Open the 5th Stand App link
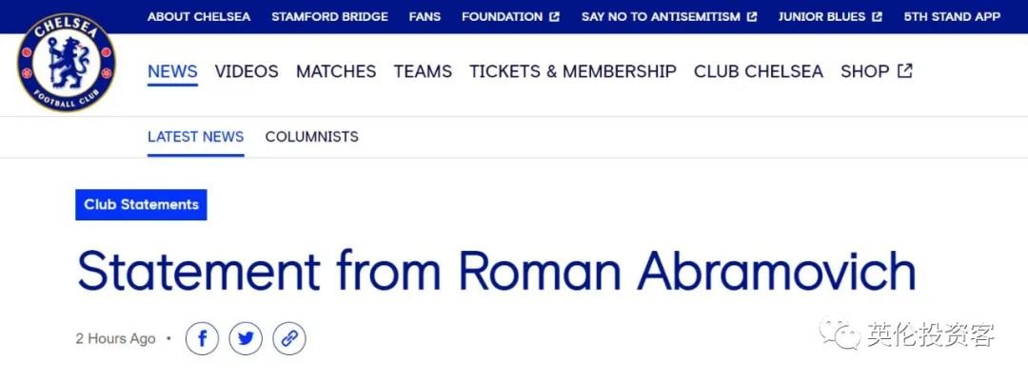The width and height of the screenshot is (1028, 380). [x=952, y=17]
